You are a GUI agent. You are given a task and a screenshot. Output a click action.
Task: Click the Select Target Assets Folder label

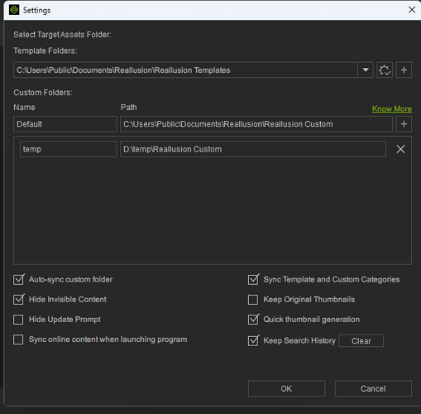62,35
